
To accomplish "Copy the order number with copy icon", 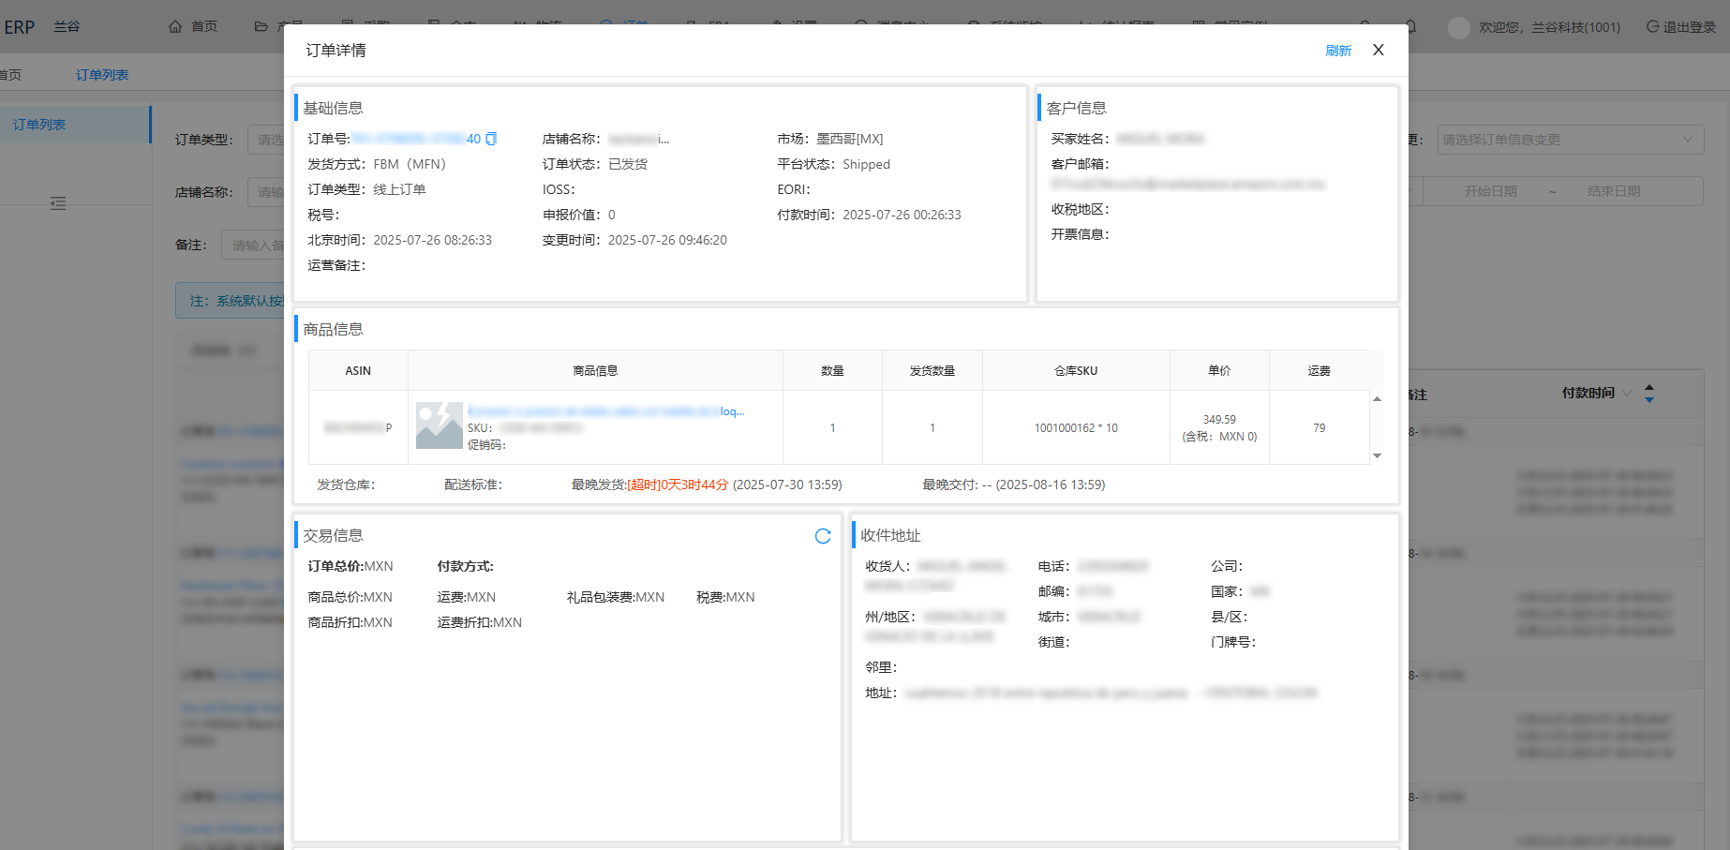I will [491, 139].
